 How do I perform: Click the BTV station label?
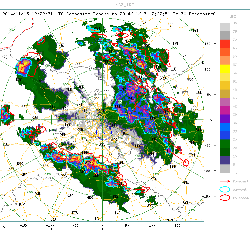click(22, 204)
